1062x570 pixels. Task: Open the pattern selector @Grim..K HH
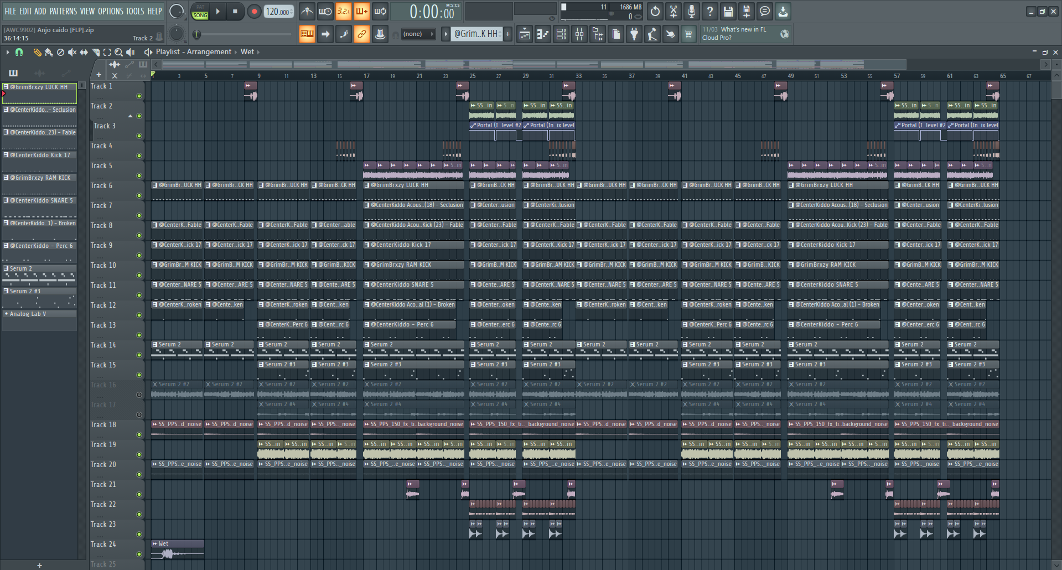476,34
